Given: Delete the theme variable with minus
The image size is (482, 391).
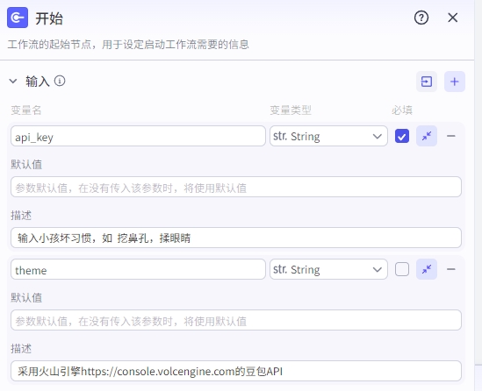Looking at the screenshot, I should 451,269.
